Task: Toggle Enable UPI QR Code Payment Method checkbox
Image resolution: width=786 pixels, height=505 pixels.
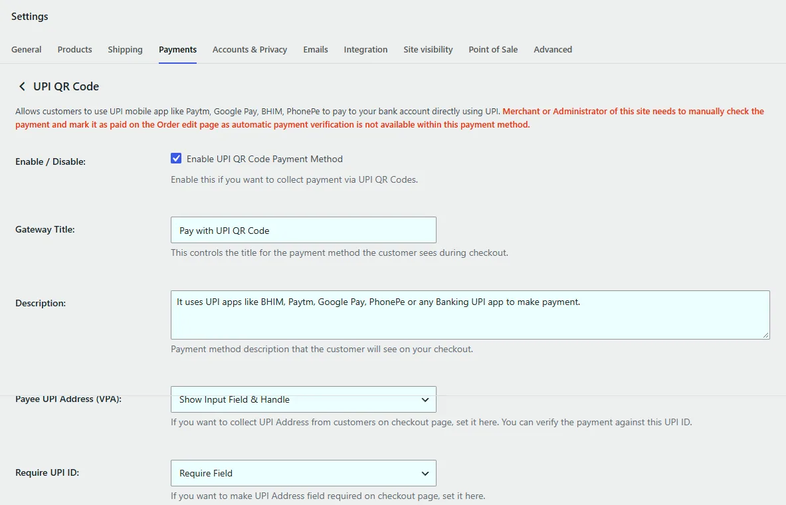Action: pos(176,158)
